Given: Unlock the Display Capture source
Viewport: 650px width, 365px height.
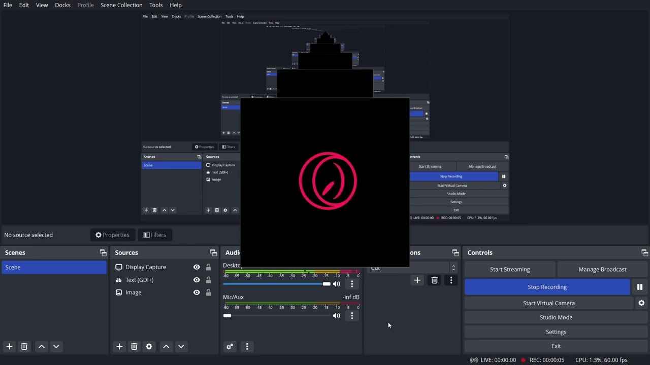Looking at the screenshot, I should [208, 267].
